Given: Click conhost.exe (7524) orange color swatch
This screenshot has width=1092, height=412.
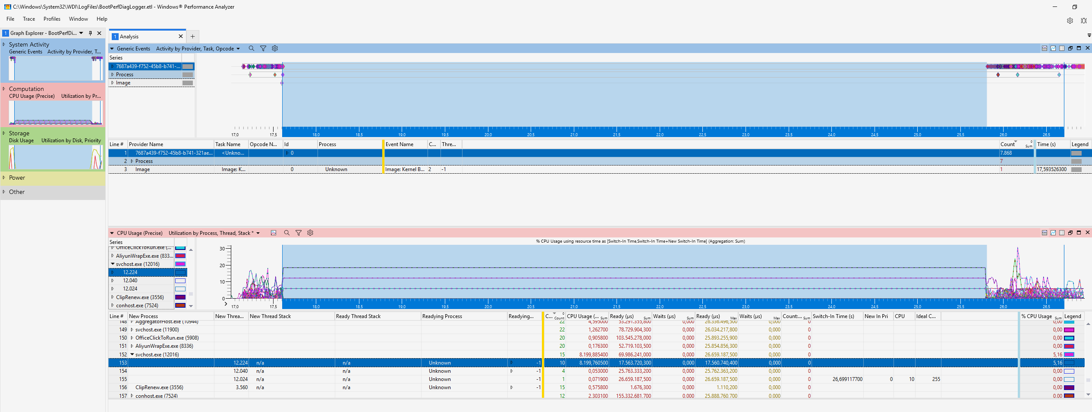Looking at the screenshot, I should (180, 306).
